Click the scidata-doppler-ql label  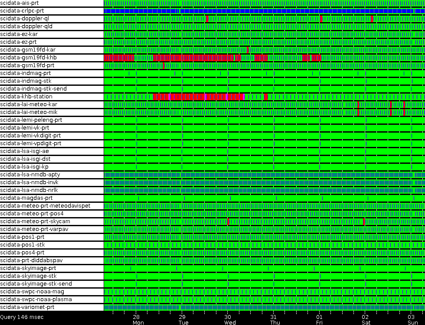(25, 19)
